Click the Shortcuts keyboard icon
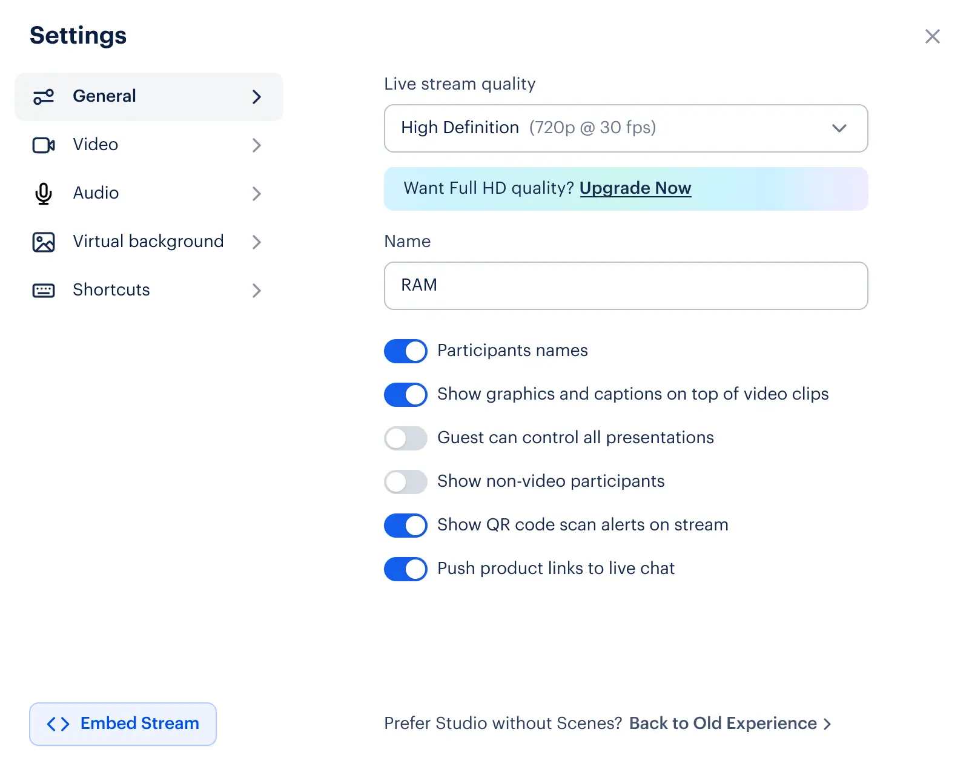Viewport: 969px width, 775px height. coord(44,291)
